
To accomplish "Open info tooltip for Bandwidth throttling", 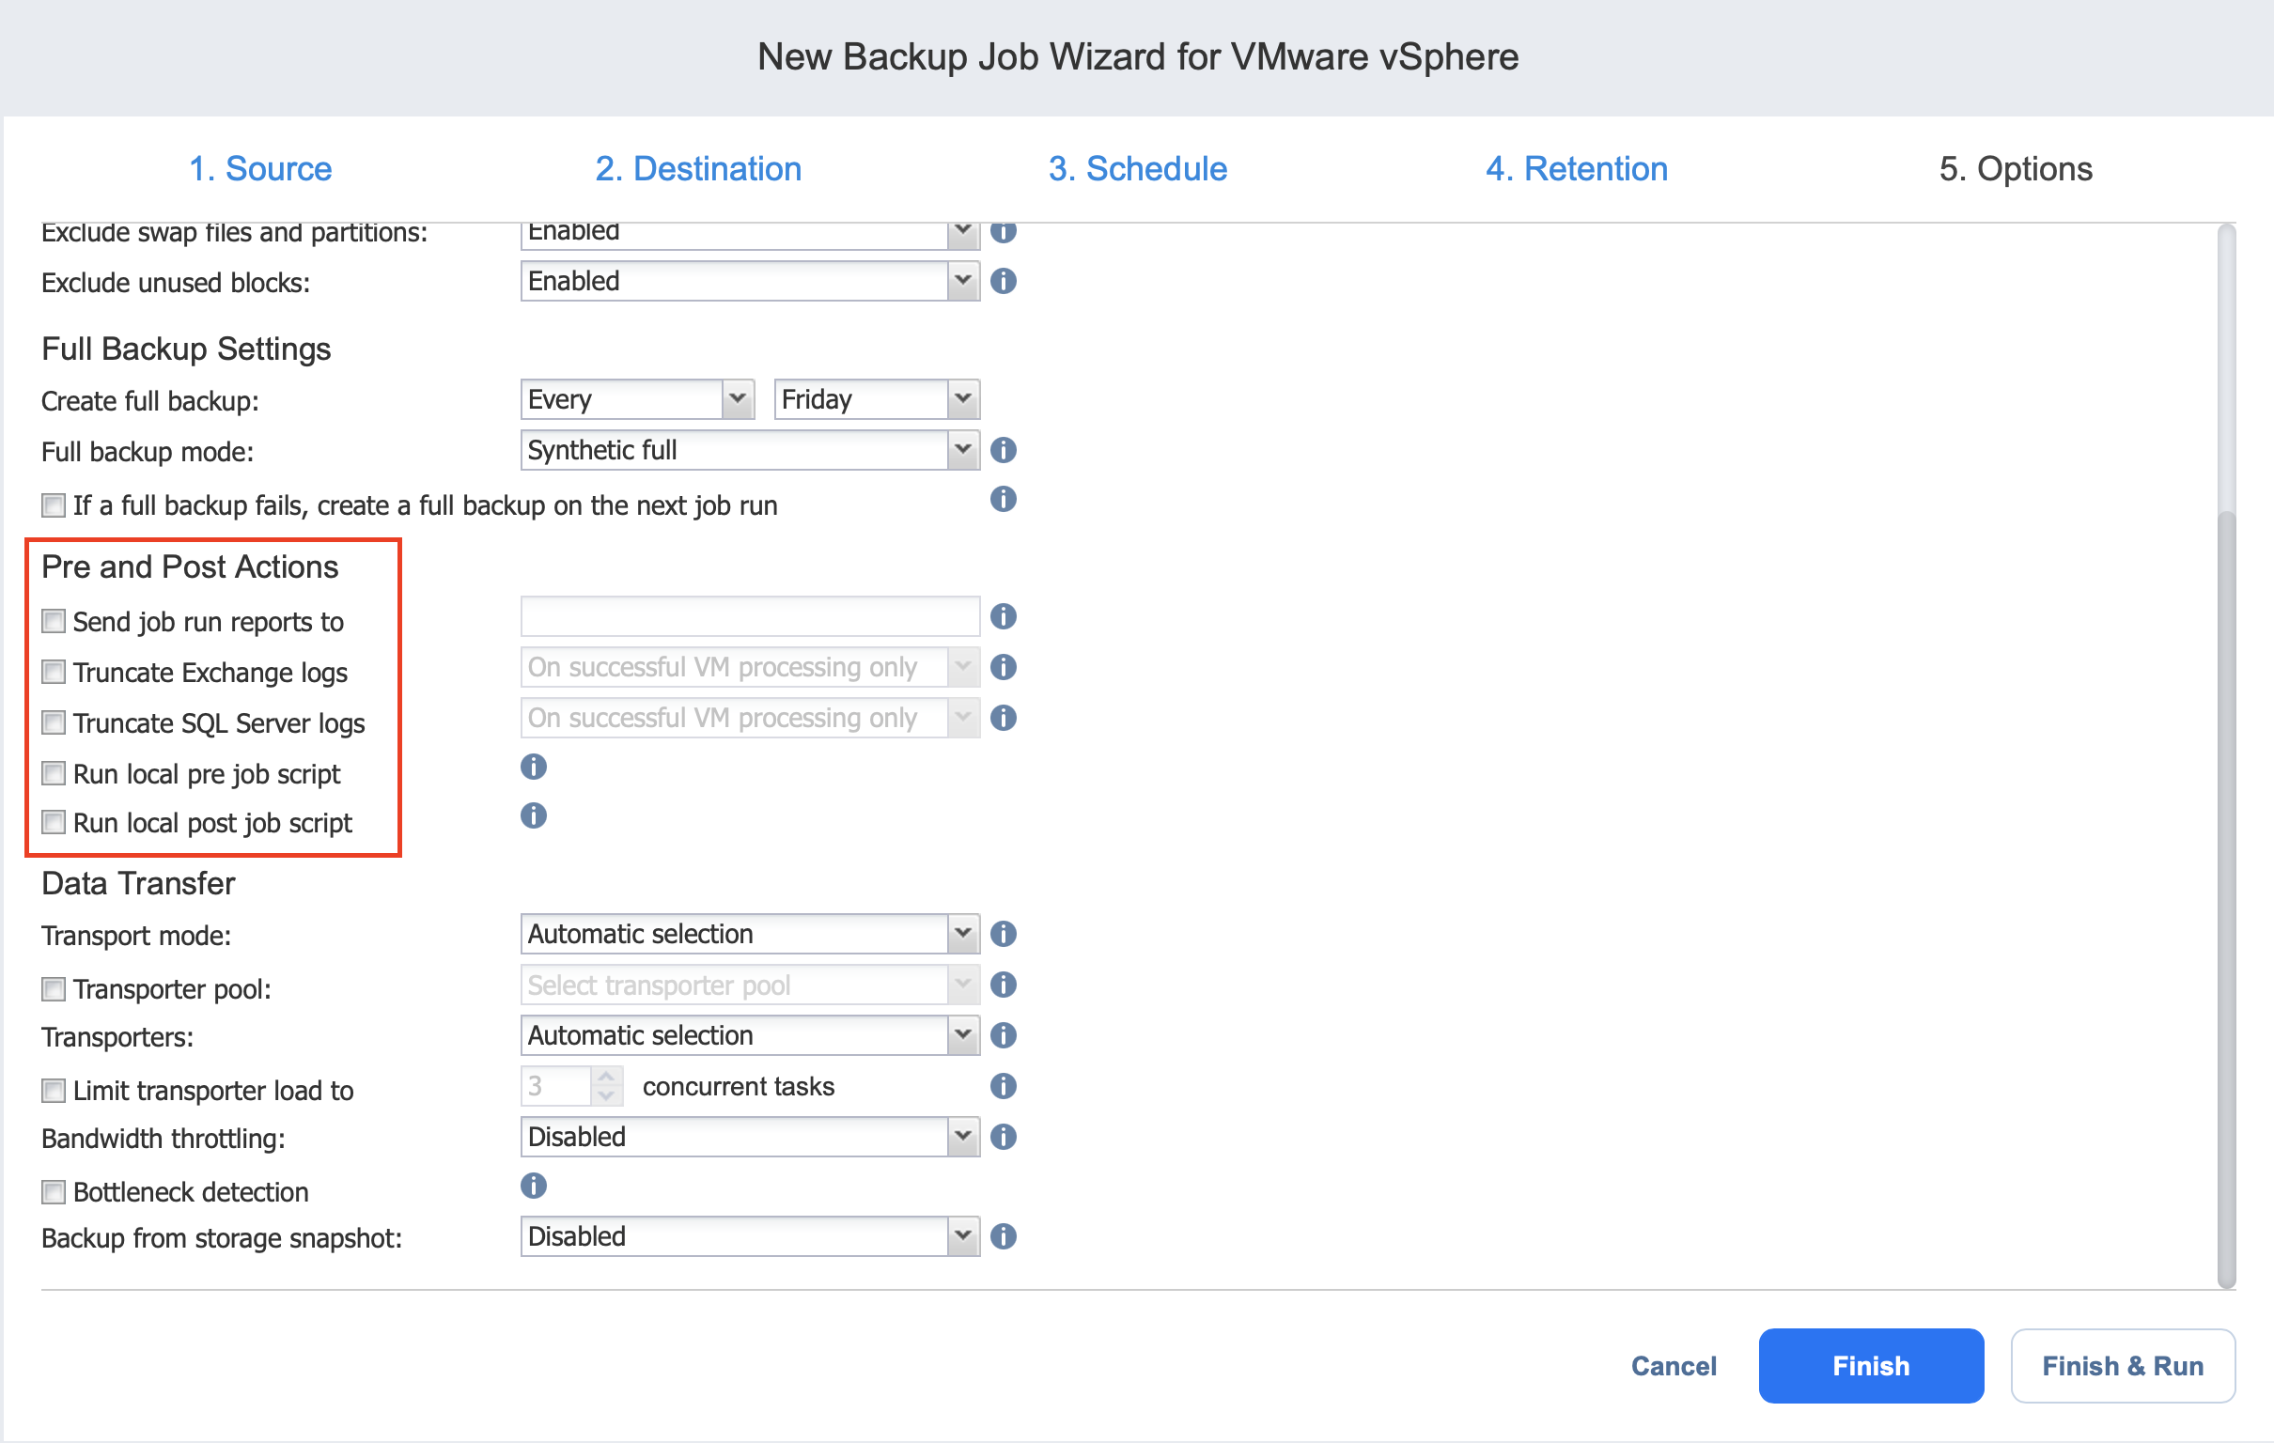I will [x=1003, y=1137].
